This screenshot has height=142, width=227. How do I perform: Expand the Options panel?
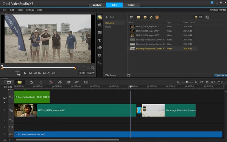221,76
